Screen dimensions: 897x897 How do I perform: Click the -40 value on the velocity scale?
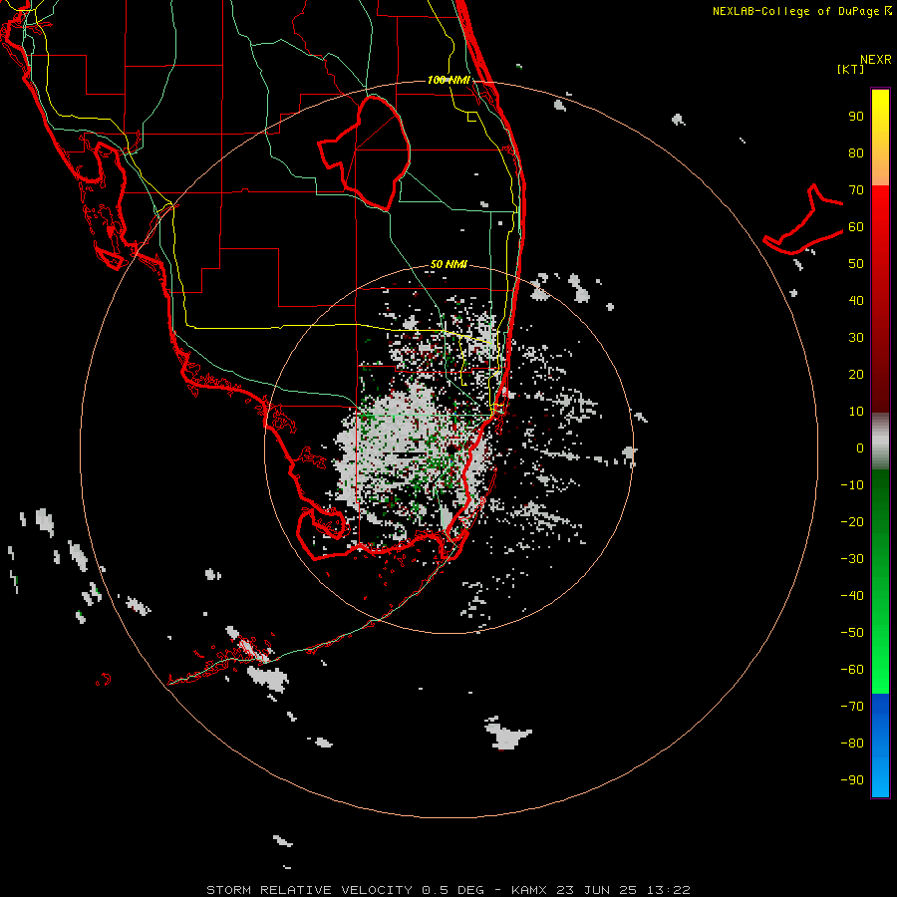(x=852, y=596)
